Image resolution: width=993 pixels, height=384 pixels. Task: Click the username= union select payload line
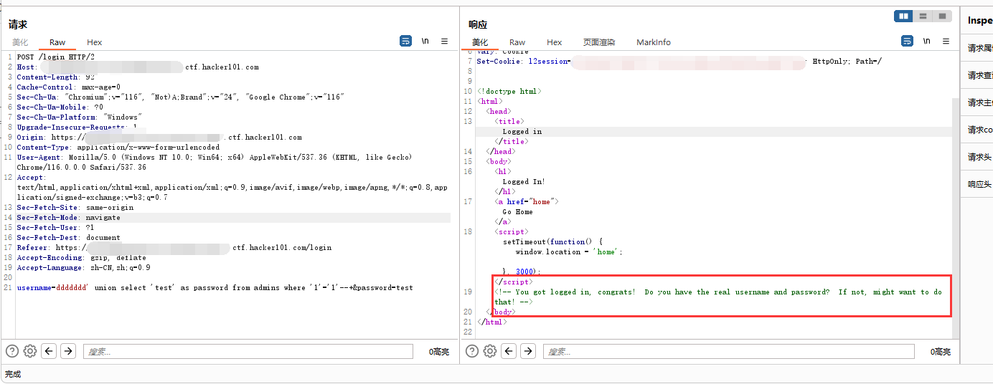point(215,287)
